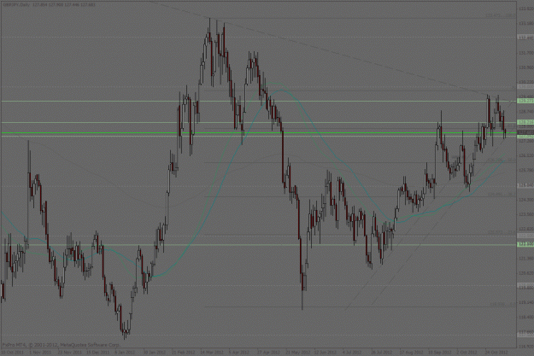Click the 128.740 price scale value
Viewport: 534px width, 356px height.
point(525,111)
